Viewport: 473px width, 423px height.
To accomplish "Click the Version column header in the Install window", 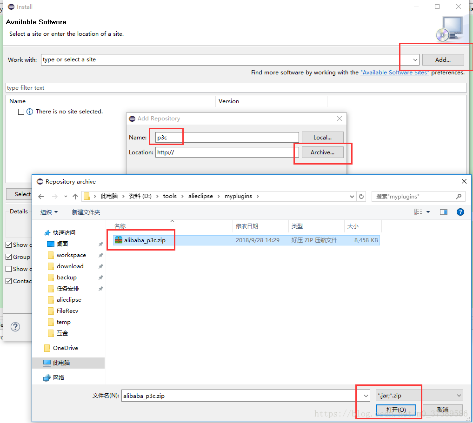I will click(229, 101).
